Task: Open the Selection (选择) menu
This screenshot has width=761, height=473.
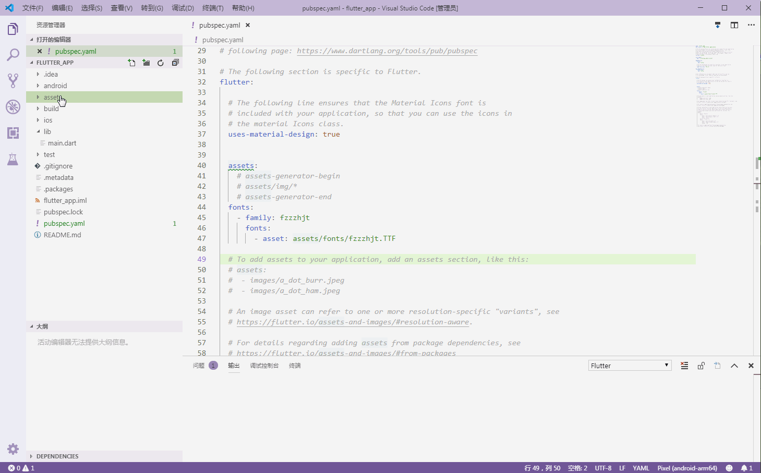Action: (92, 8)
